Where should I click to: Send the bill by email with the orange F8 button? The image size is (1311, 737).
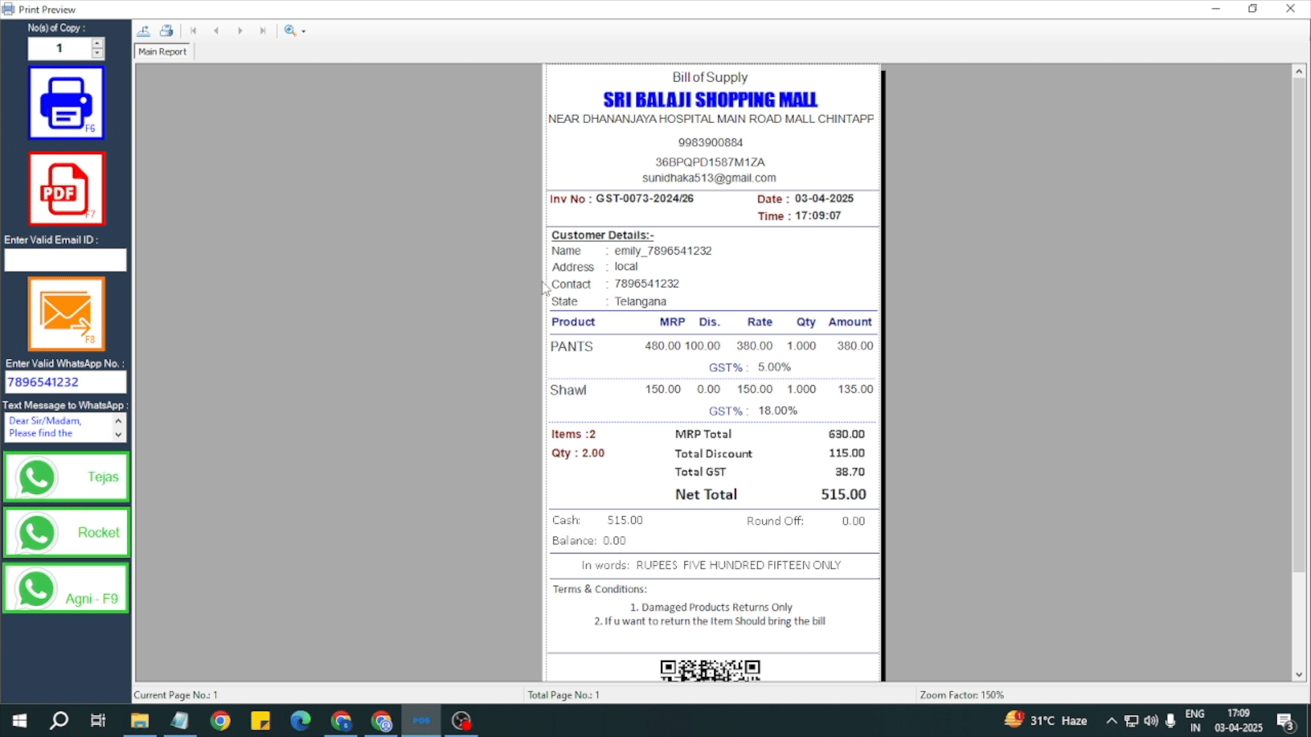coord(66,314)
